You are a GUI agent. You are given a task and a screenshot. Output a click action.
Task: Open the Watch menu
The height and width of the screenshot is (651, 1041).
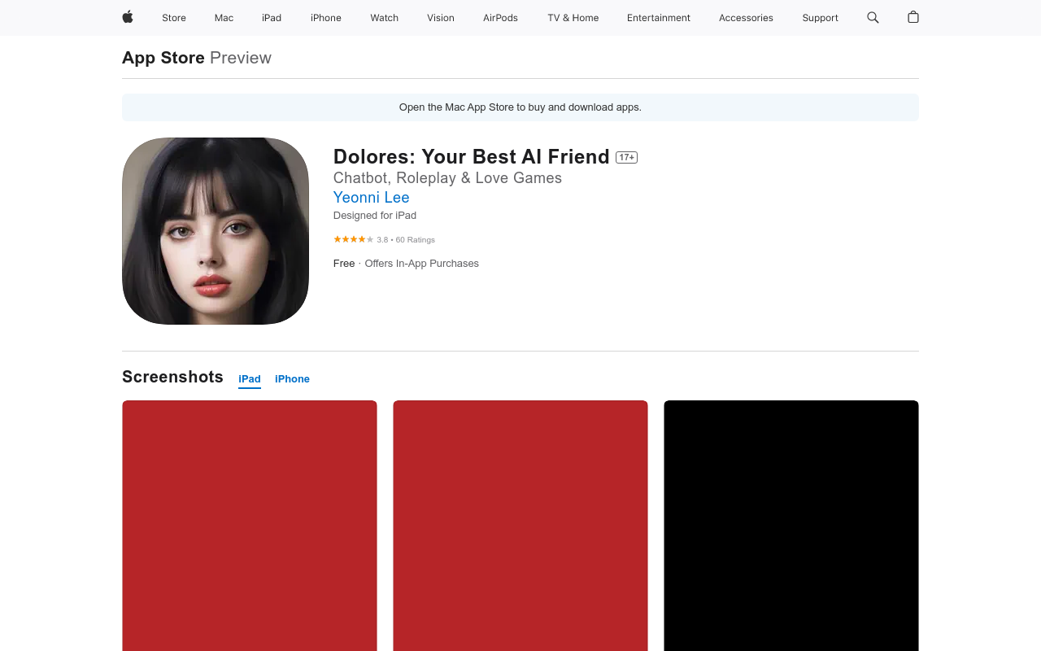coord(385,18)
